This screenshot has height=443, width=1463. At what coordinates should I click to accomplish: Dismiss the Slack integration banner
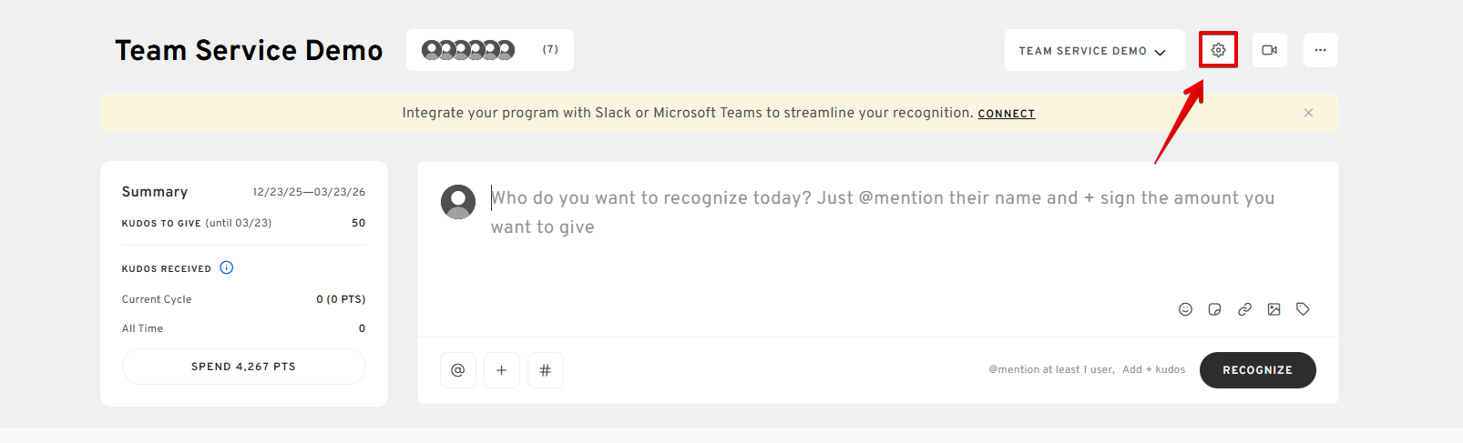coord(1308,113)
